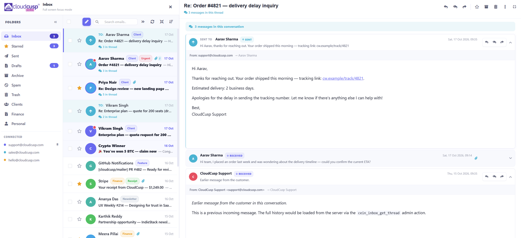
Task: Unpin the support@cloudcusp.com account
Action: click(57, 145)
